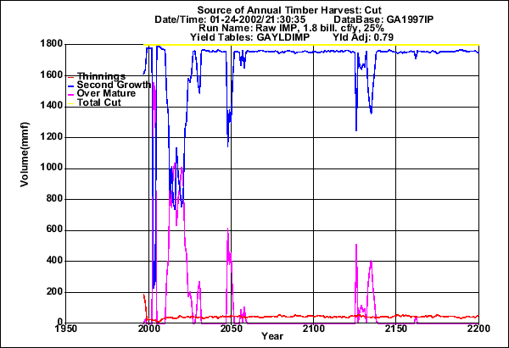Click the Date/Time stamp text
Screen dimensions: 509x348
(x=223, y=18)
